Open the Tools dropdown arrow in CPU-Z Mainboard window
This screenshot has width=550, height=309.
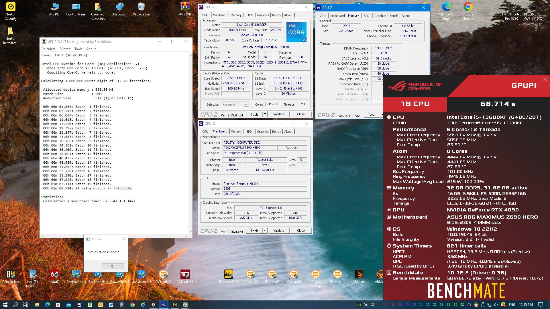pyautogui.click(x=265, y=231)
